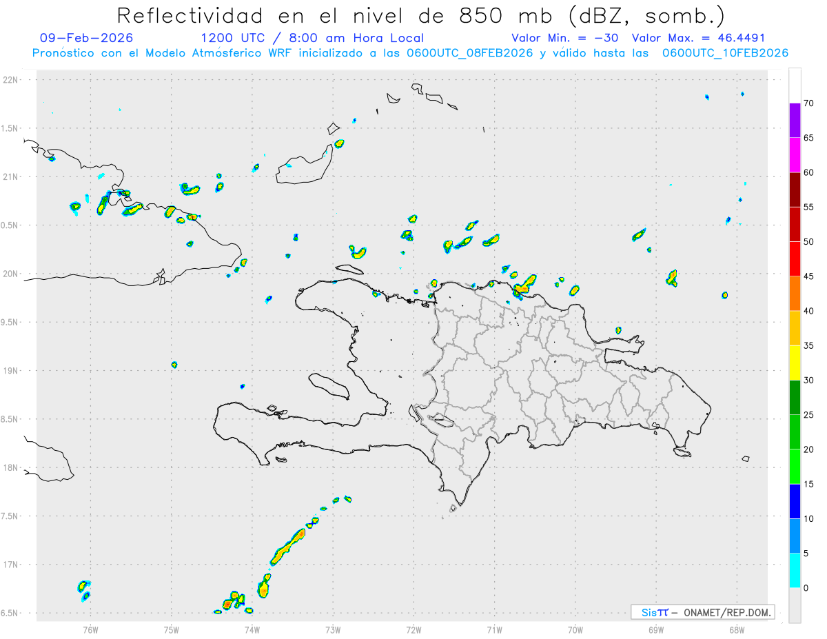Click the dark blue 10–15 dBZ colorbar segment
827x639 pixels.
795,501
